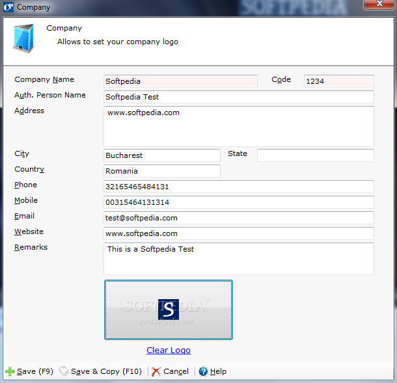Click the 'Remarks' label
Image resolution: width=397 pixels, height=383 pixels.
click(x=31, y=247)
